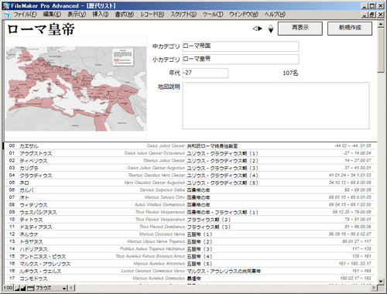
Task: Open the 挿入(I) menu
Action: [x=101, y=15]
